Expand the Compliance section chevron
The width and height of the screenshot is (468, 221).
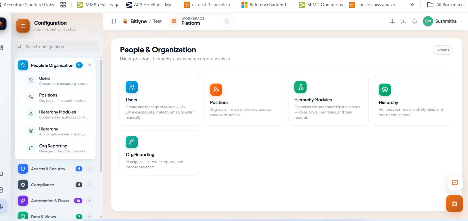[89, 185]
